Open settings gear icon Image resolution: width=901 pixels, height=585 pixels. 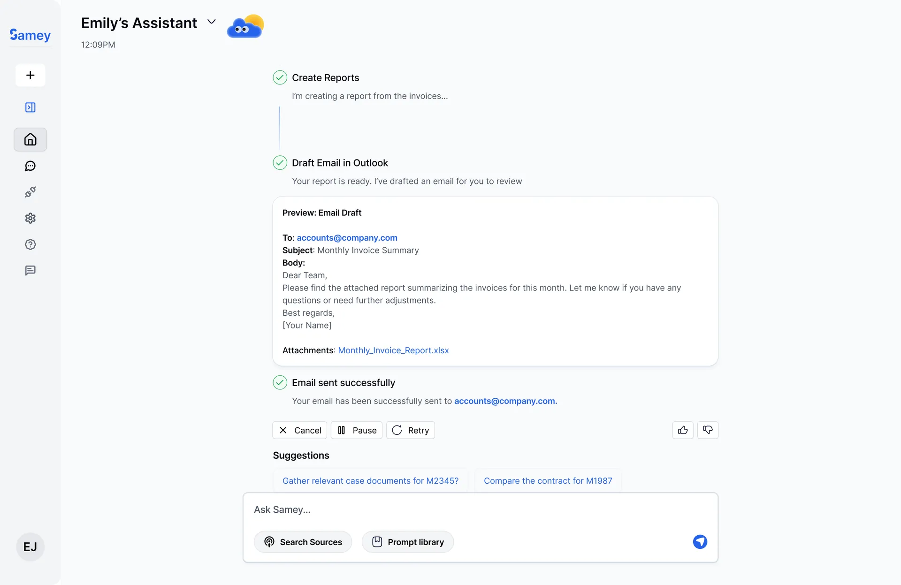(x=31, y=218)
